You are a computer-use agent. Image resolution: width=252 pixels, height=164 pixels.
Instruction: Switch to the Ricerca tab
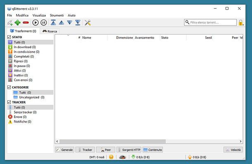point(50,31)
